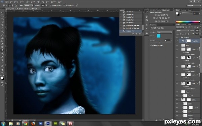Open the Filter menu
202x126 pixels.
38,2
